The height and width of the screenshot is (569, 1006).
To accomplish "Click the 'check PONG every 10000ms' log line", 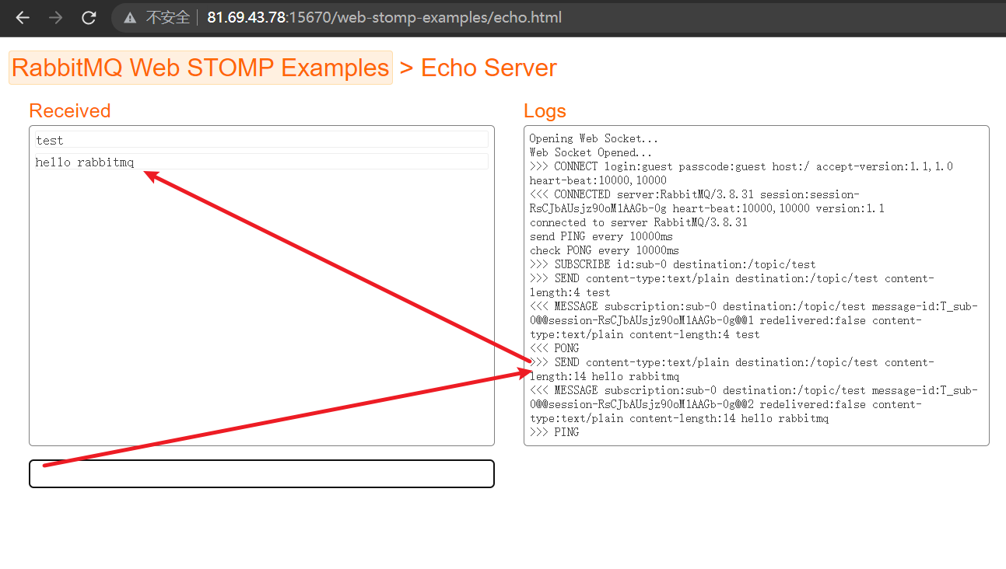I will pos(604,250).
